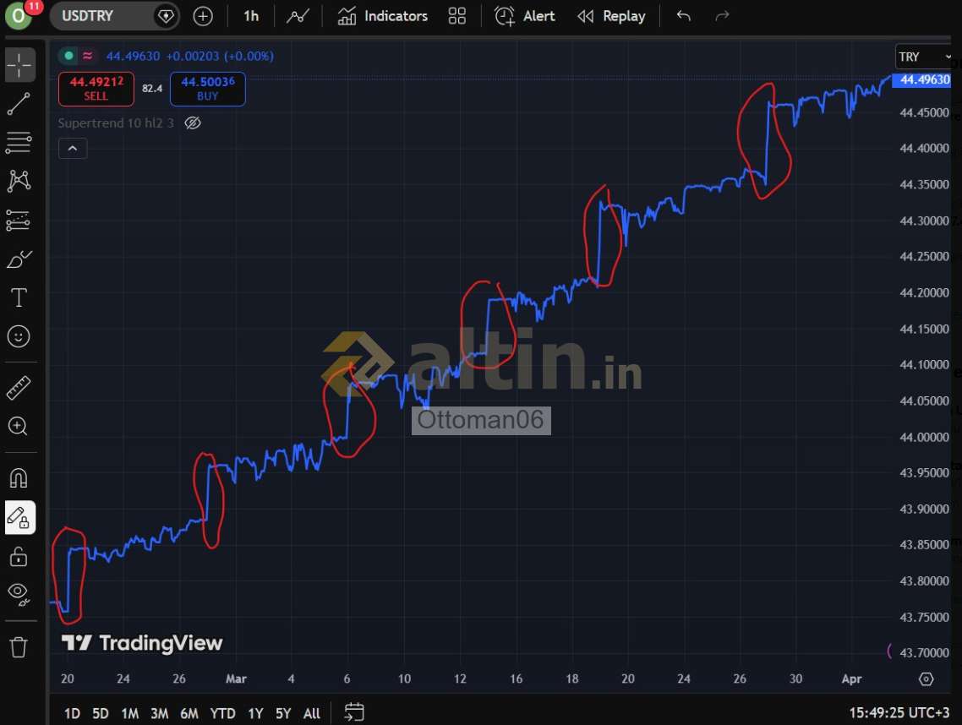Open the emoji icons tool
This screenshot has width=962, height=725.
click(x=19, y=336)
